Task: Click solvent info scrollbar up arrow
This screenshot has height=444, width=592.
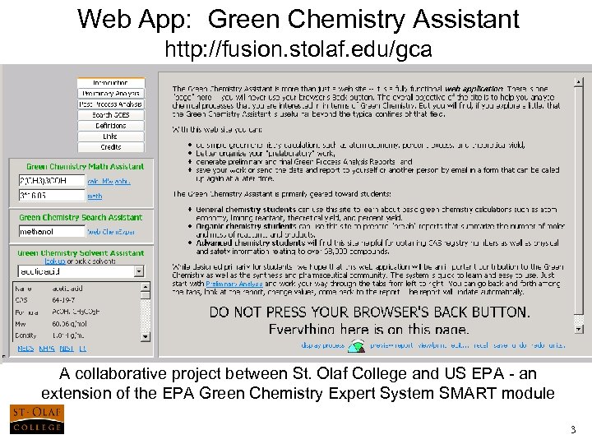Action: [x=146, y=287]
